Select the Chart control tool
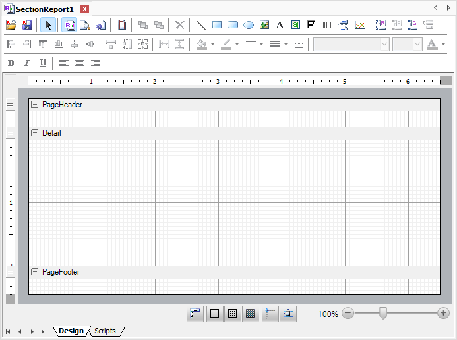 359,25
